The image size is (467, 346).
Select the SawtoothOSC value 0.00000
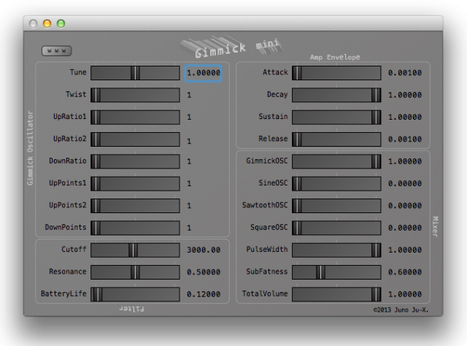[405, 206]
